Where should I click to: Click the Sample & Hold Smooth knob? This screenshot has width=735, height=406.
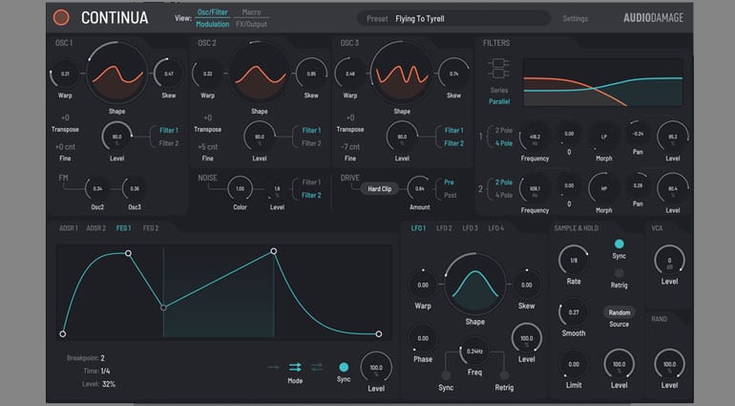[x=574, y=312]
